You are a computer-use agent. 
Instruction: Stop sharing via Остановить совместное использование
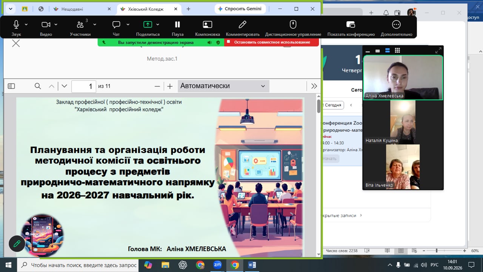tap(272, 42)
